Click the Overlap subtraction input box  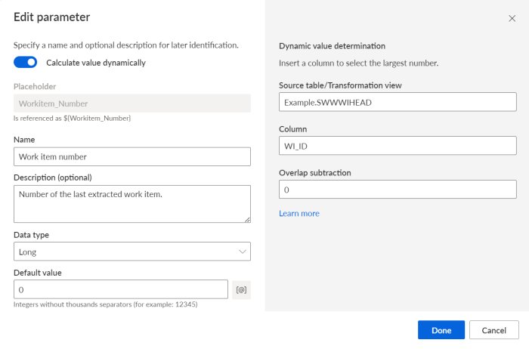tap(398, 189)
